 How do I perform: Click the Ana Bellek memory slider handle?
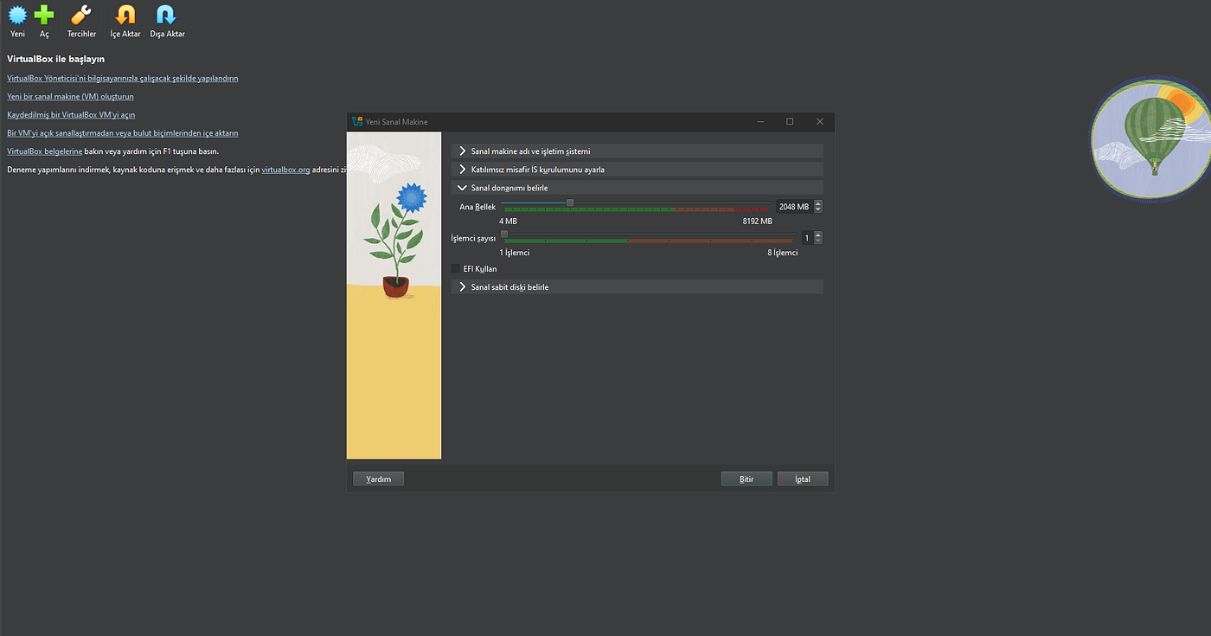click(570, 203)
